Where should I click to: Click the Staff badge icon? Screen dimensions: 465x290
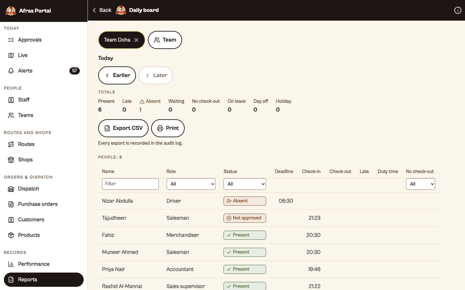pyautogui.click(x=11, y=100)
